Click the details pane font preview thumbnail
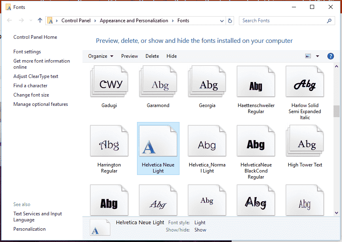 [100, 227]
